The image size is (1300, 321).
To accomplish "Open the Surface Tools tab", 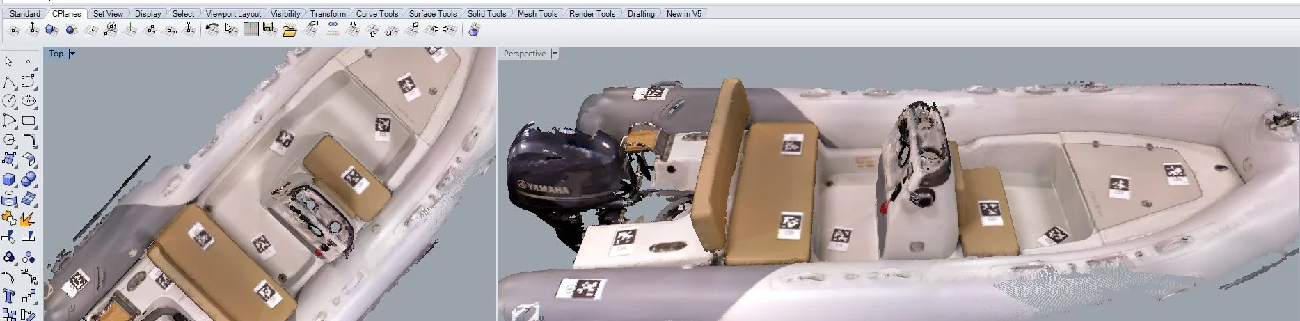I will pos(433,13).
